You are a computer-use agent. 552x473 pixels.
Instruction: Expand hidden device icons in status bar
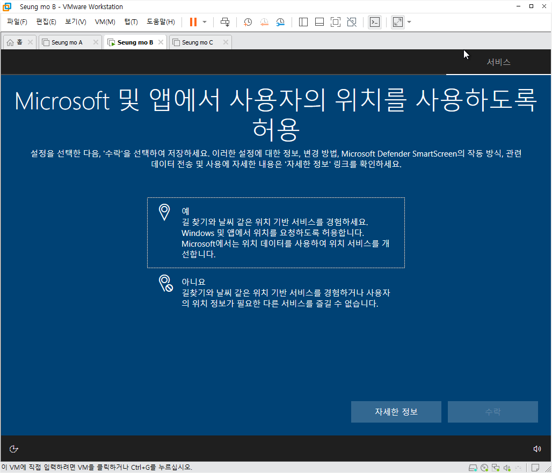[x=518, y=468]
